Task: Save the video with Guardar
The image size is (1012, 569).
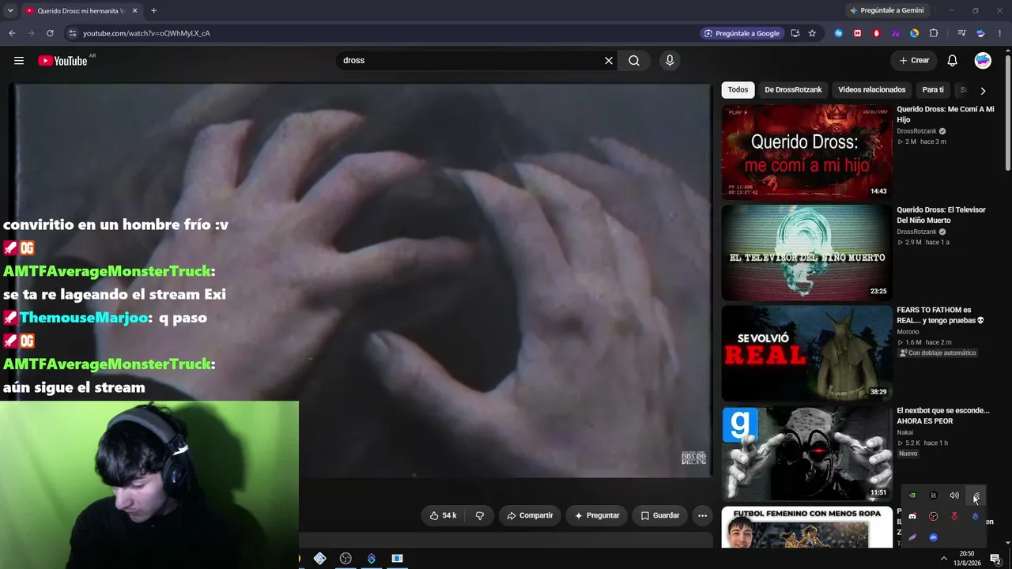Action: pyautogui.click(x=660, y=515)
